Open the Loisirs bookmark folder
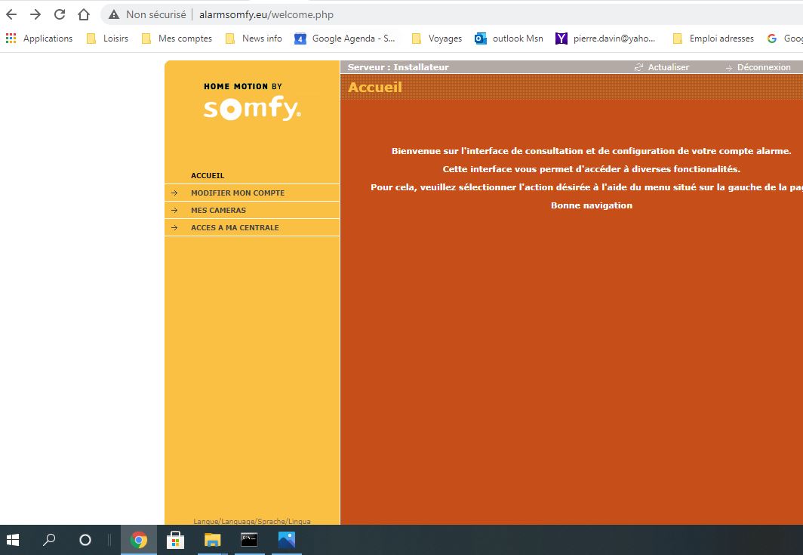 point(108,39)
